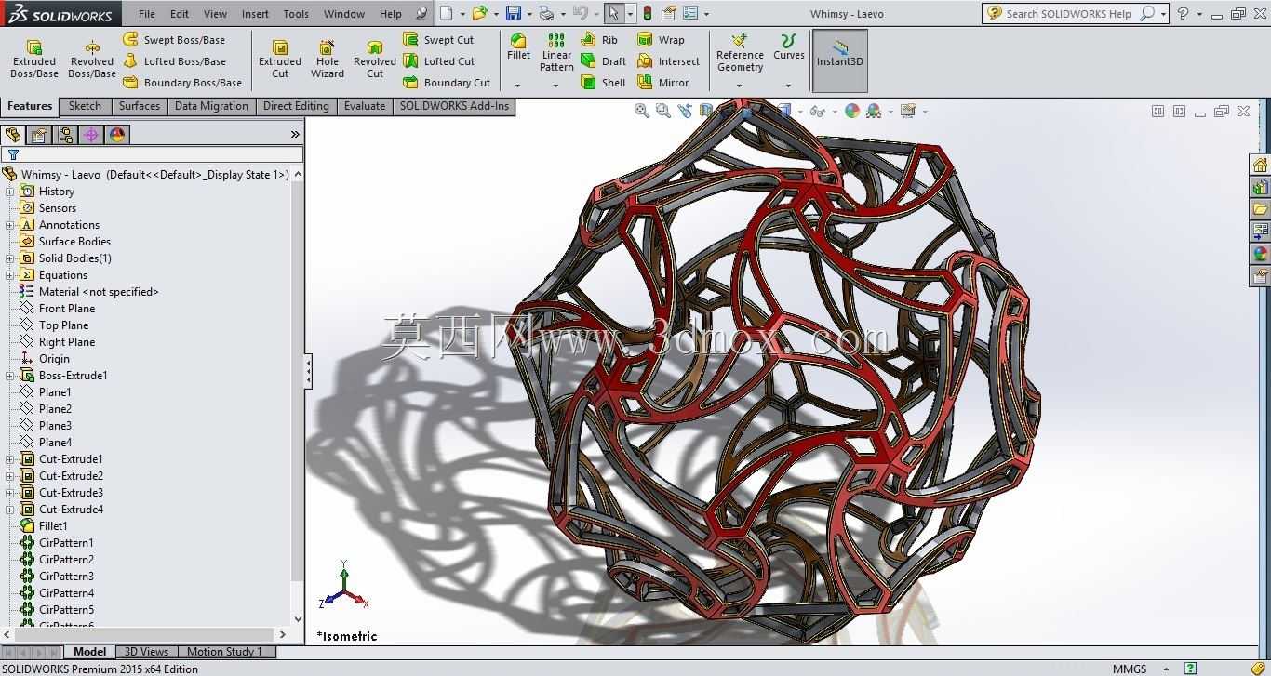This screenshot has width=1271, height=676.
Task: Open the Reference Geometry dropdown arrow
Action: click(x=740, y=86)
